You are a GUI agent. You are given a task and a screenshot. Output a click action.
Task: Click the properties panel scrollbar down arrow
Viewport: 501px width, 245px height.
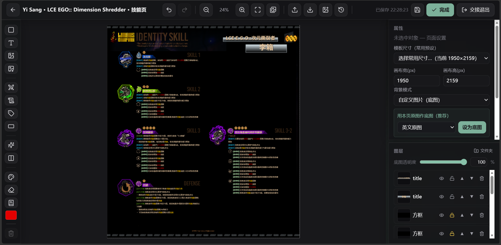pyautogui.click(x=497, y=137)
